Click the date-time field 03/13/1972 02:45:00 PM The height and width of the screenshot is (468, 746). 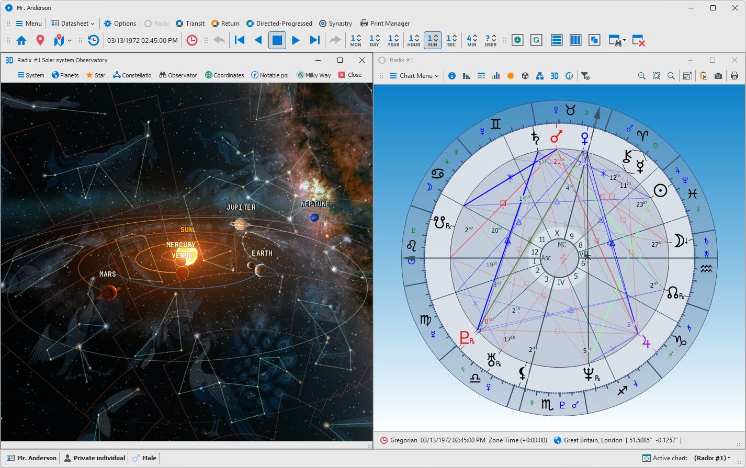pos(142,40)
